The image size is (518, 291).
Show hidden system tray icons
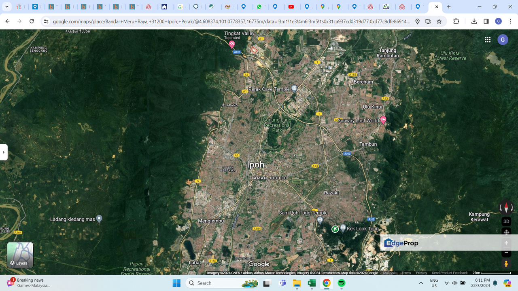(x=421, y=283)
